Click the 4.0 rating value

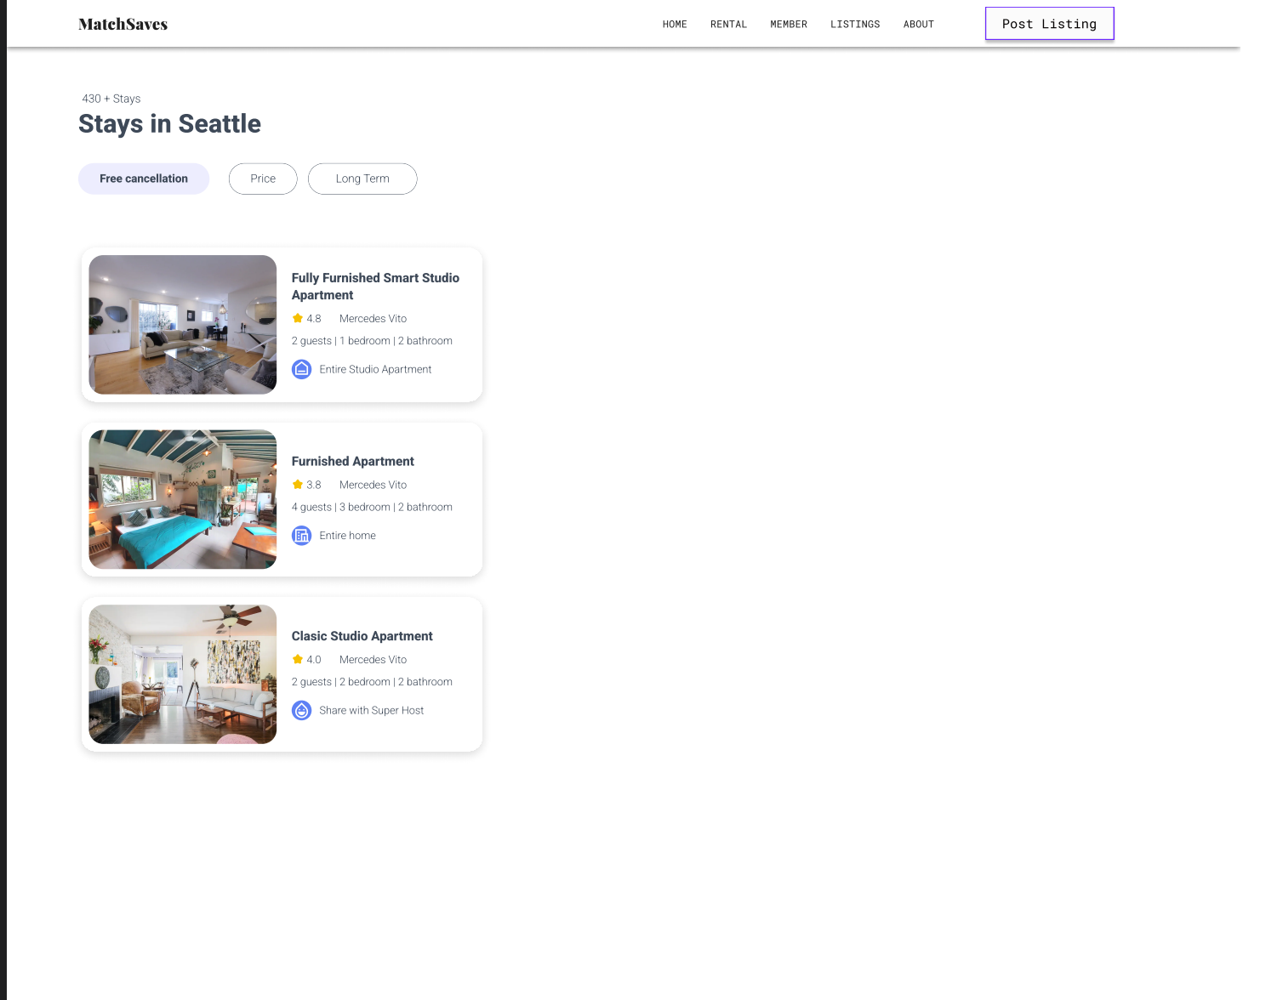(314, 660)
